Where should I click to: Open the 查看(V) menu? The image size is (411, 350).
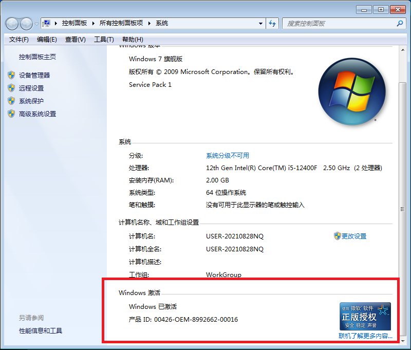pyautogui.click(x=75, y=40)
